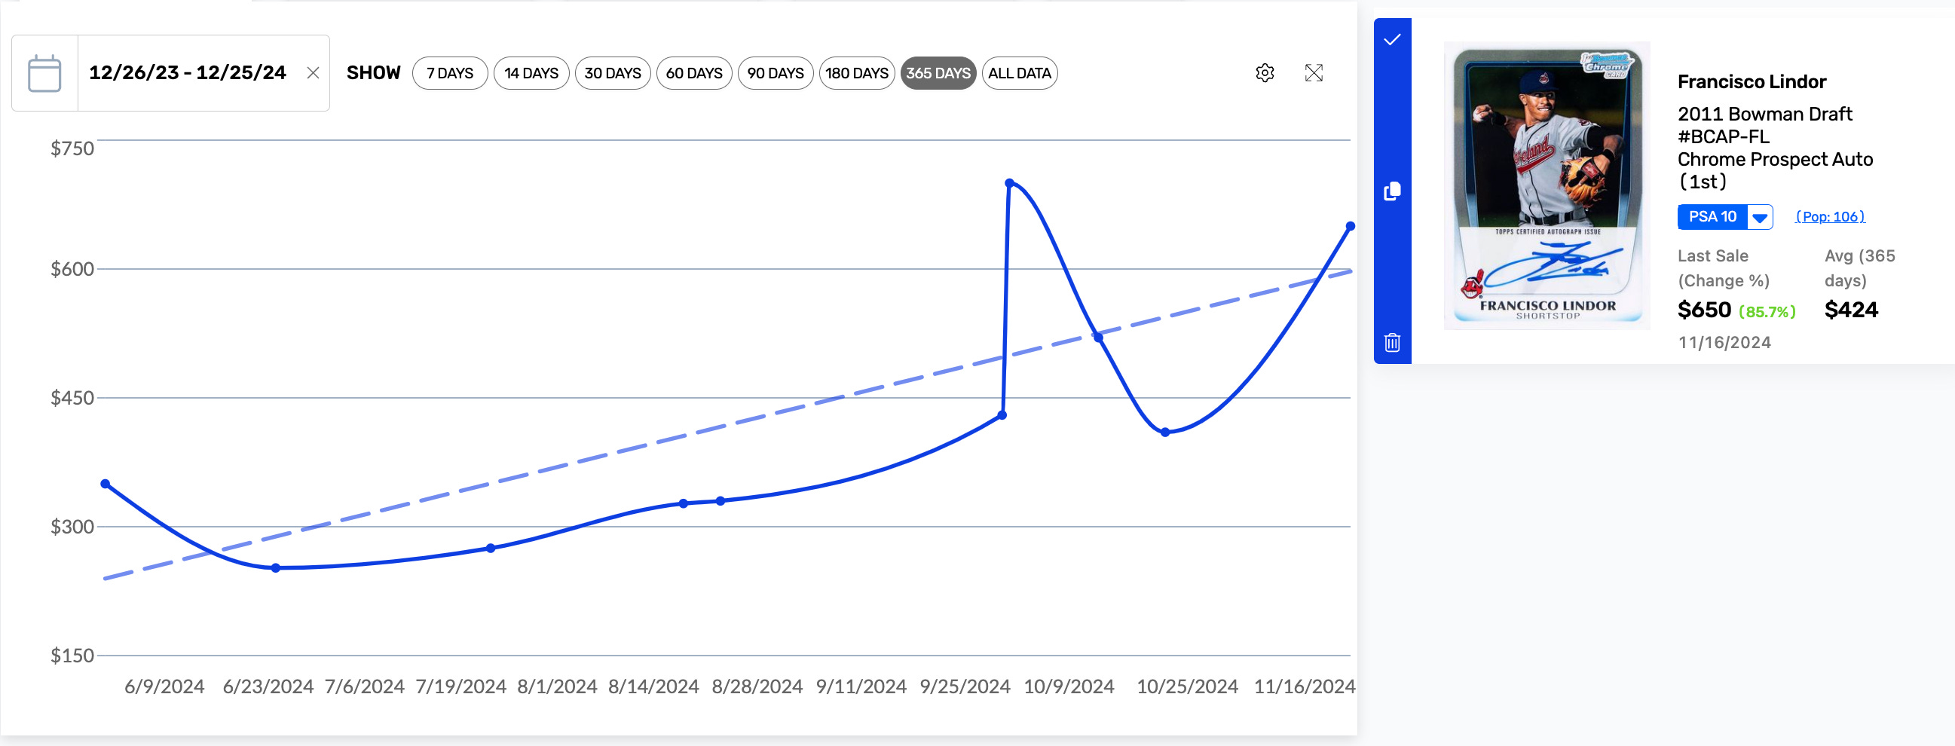The width and height of the screenshot is (1955, 746).
Task: Click the copy card icon
Action: pyautogui.click(x=1392, y=191)
